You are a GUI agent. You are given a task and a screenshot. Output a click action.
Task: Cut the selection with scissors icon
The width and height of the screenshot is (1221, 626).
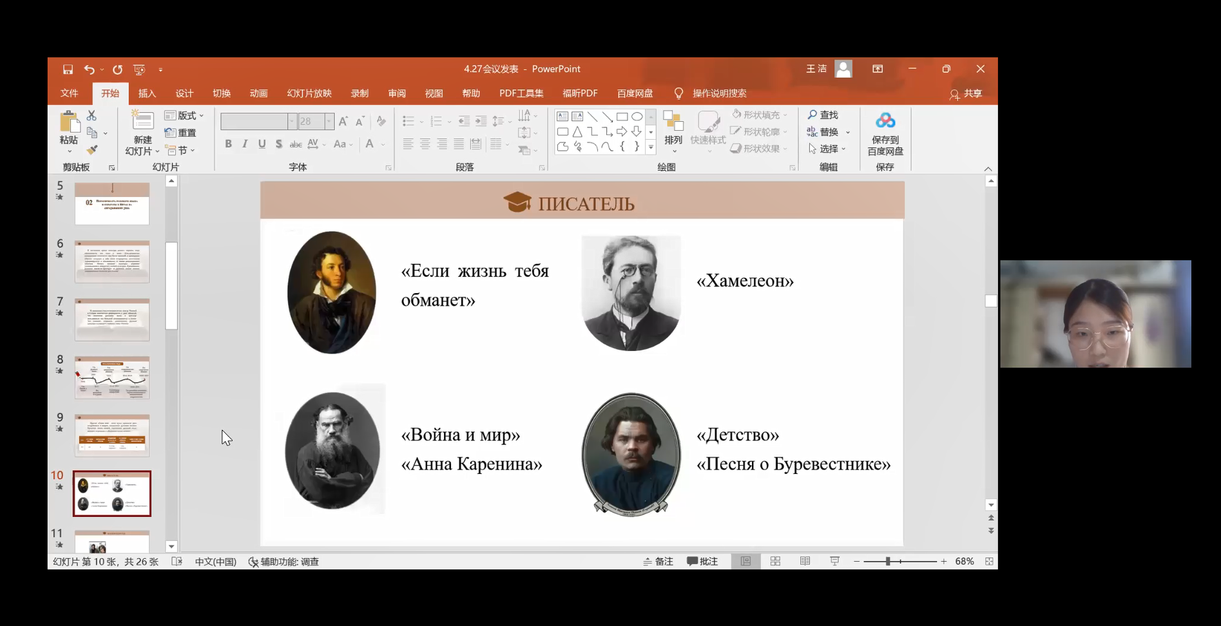coord(91,115)
